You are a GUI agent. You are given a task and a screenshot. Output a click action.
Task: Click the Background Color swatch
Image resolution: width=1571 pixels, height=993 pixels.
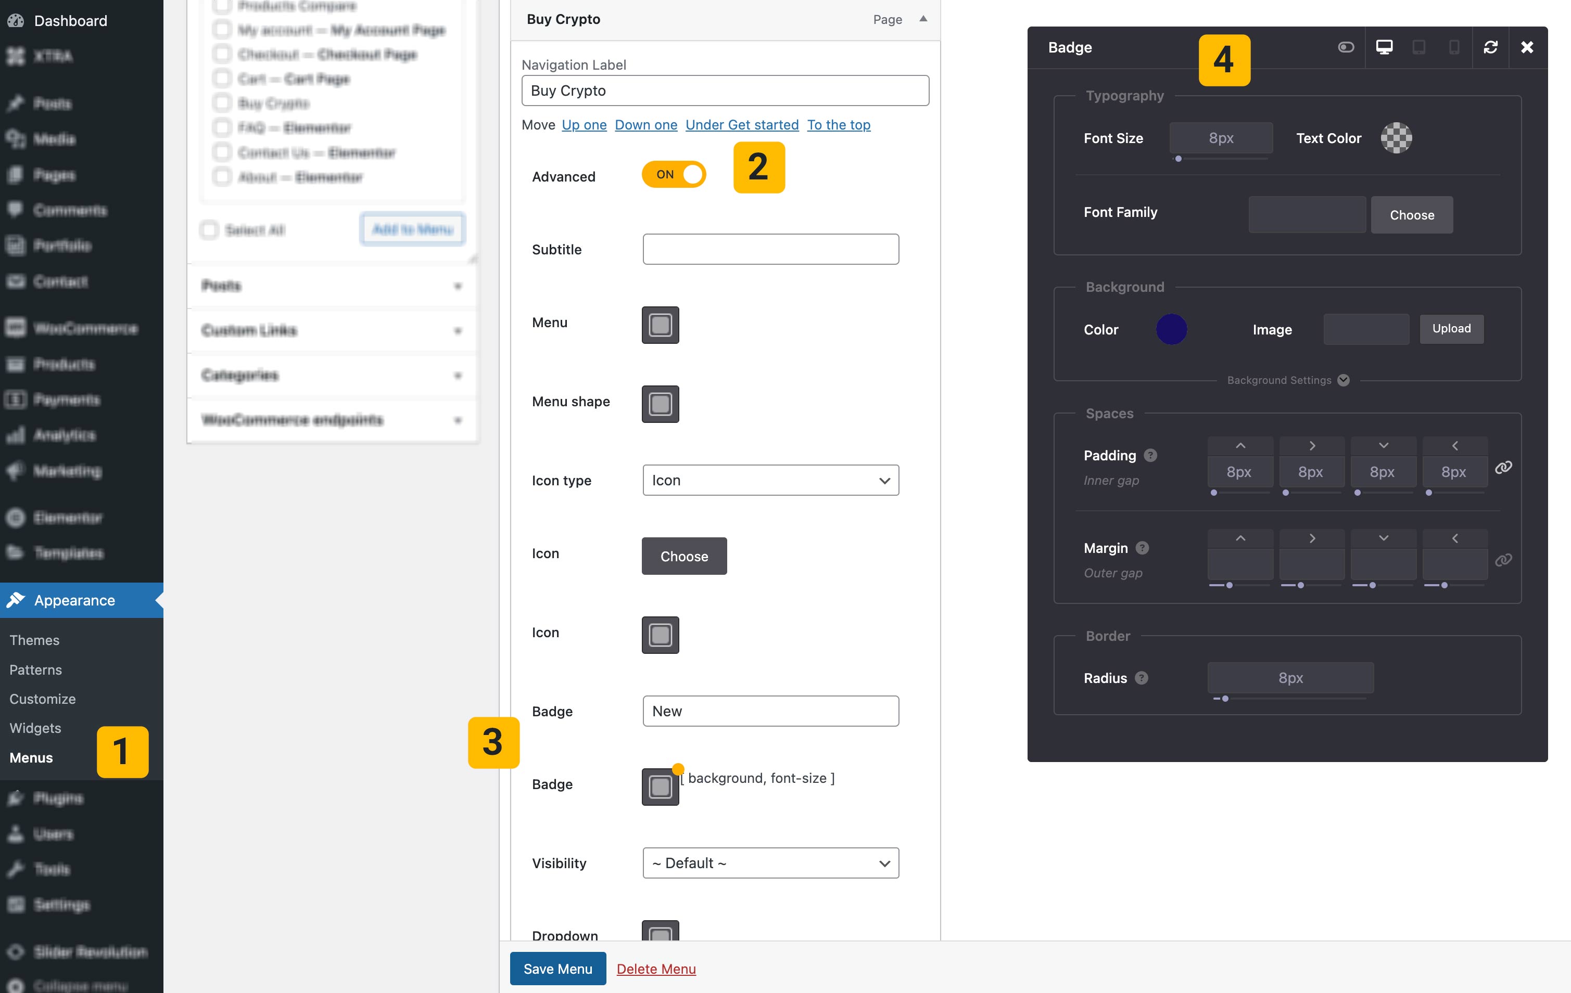[1171, 329]
